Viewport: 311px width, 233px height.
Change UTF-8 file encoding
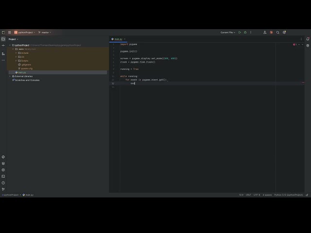click(257, 195)
